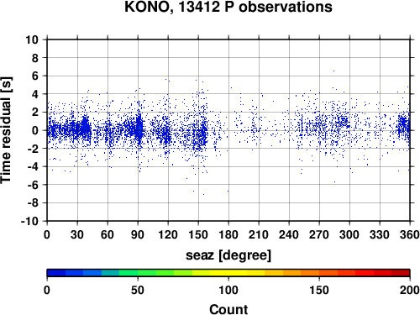Screen dimensions: 420x315
Task: Click the dense point cluster near seaz 90
Action: tap(139, 129)
